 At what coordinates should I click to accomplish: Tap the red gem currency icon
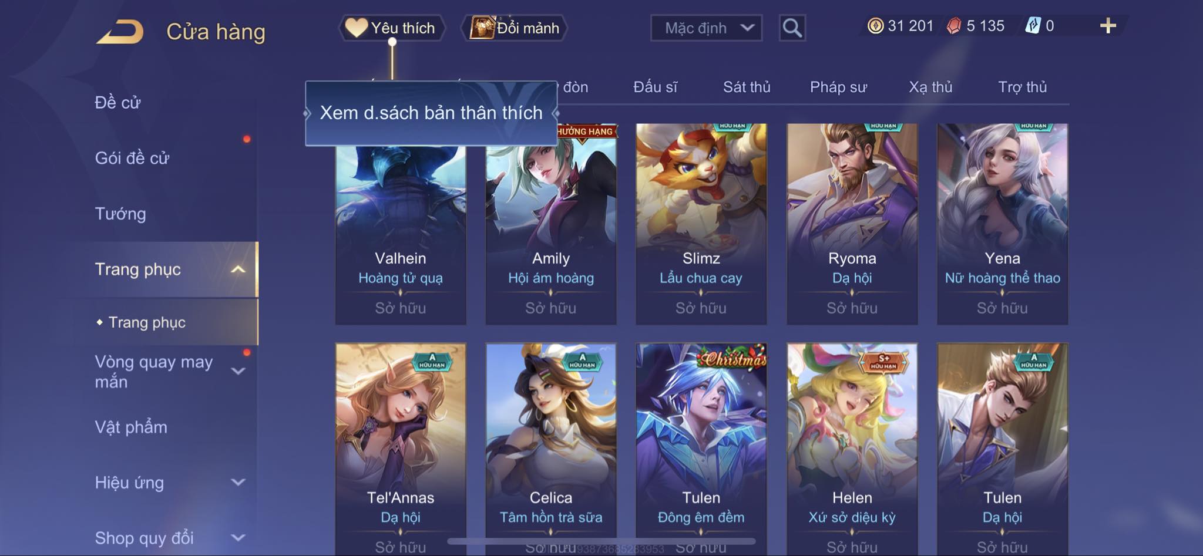pyautogui.click(x=954, y=26)
